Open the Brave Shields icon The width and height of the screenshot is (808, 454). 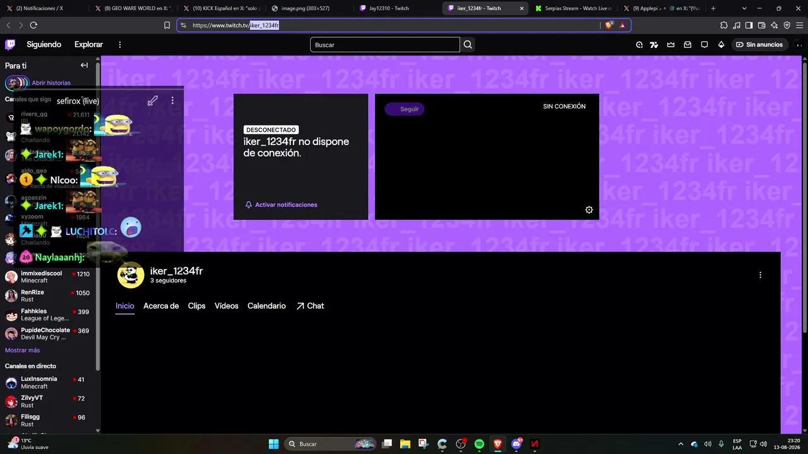[609, 25]
